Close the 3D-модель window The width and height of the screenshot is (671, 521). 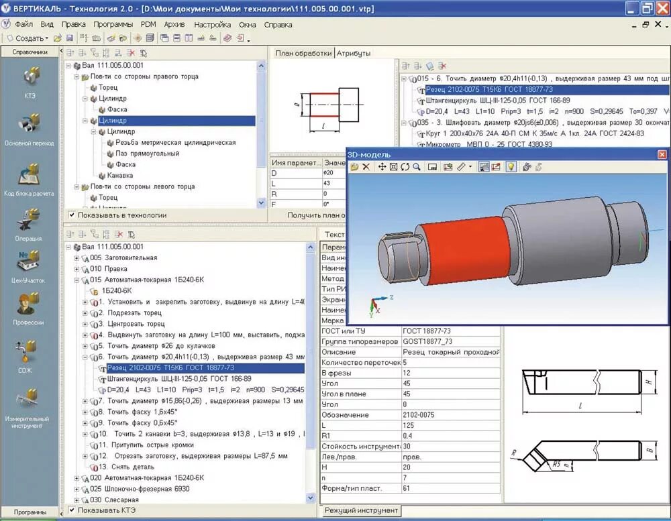662,154
